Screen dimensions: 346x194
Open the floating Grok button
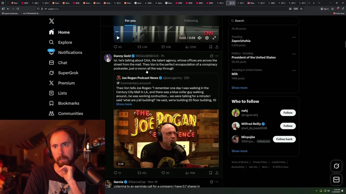337,166
